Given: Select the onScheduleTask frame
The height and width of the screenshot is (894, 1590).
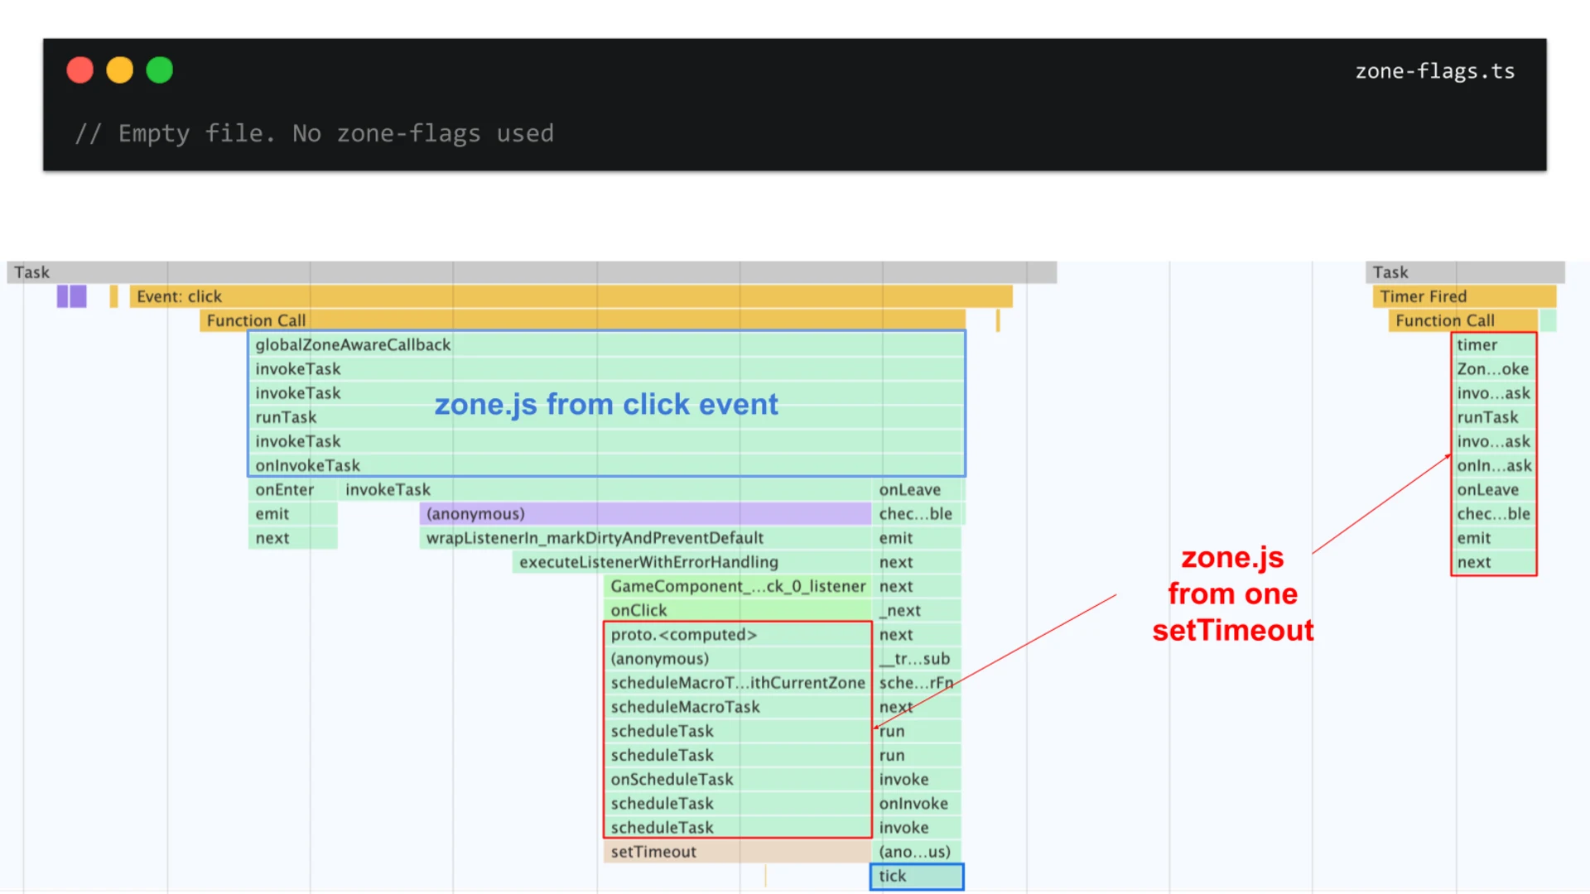Looking at the screenshot, I should pos(672,779).
